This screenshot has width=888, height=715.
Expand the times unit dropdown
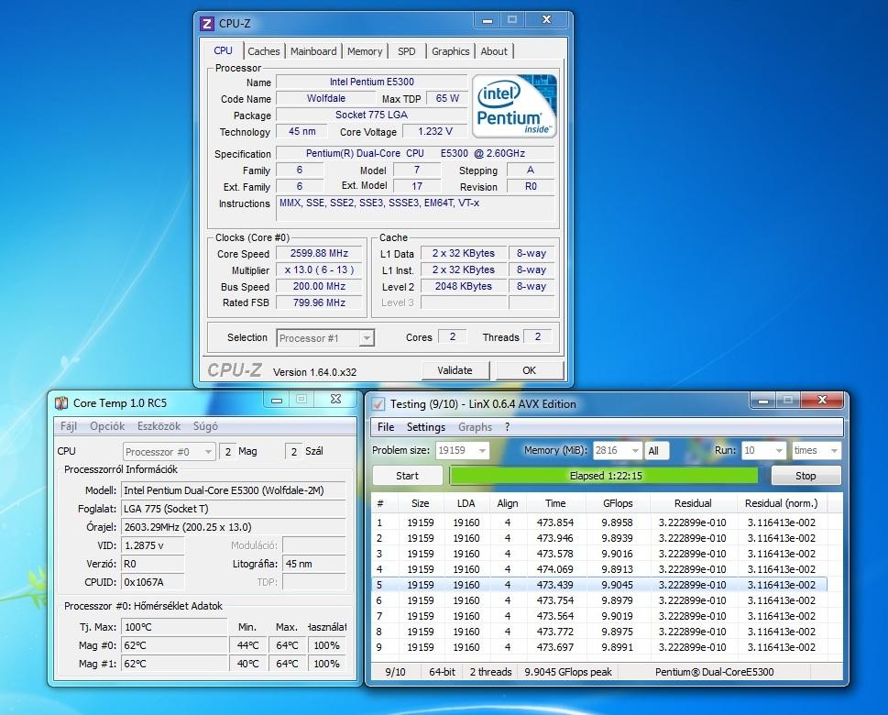pyautogui.click(x=834, y=451)
